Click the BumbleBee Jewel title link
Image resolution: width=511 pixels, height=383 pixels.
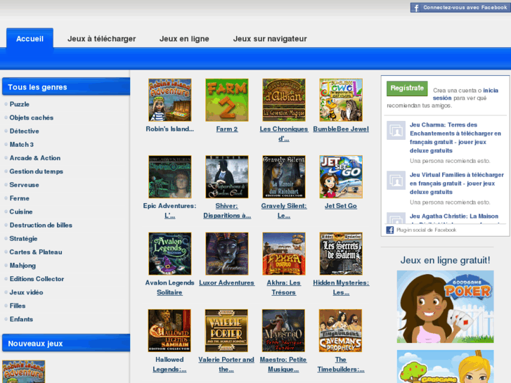[x=341, y=129]
